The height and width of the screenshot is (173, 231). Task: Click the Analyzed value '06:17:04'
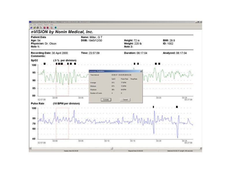181,53
